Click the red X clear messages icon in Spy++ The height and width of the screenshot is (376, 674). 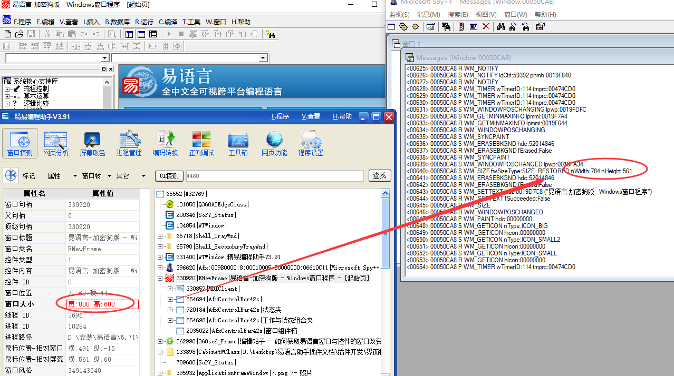click(486, 26)
